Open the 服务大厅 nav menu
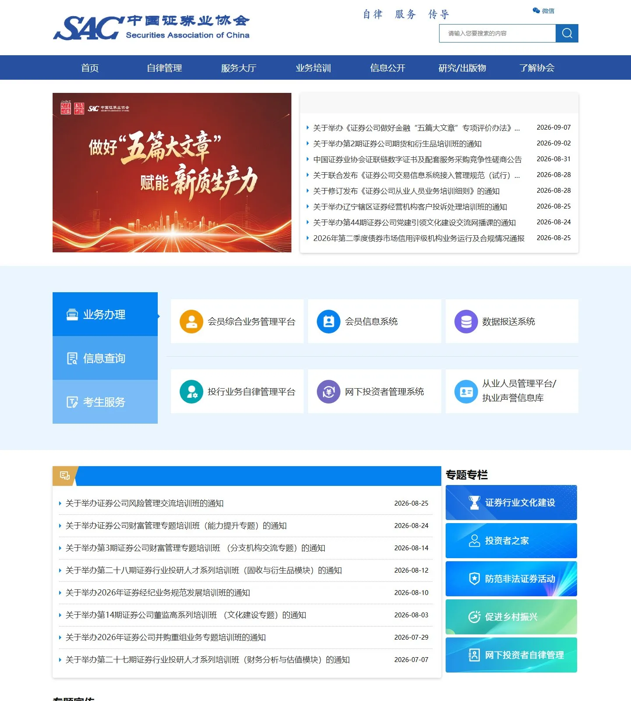 [x=239, y=68]
